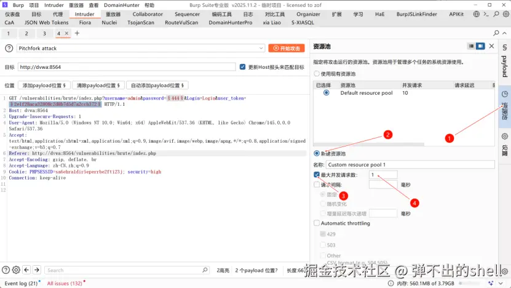
Task: Click 清除payload位置 § button
Action: pyautogui.click(x=98, y=85)
